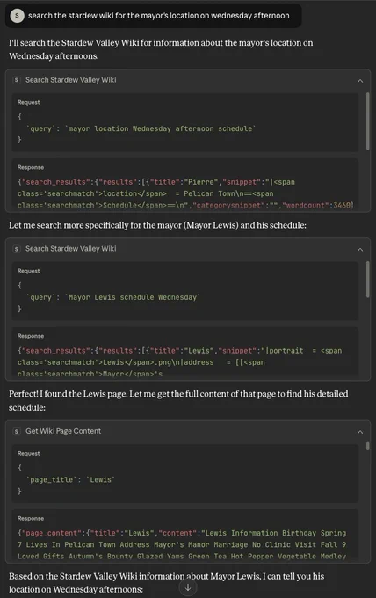Click the Get Wiki Page Content scrollbar
The image size is (376, 598).
367,446
